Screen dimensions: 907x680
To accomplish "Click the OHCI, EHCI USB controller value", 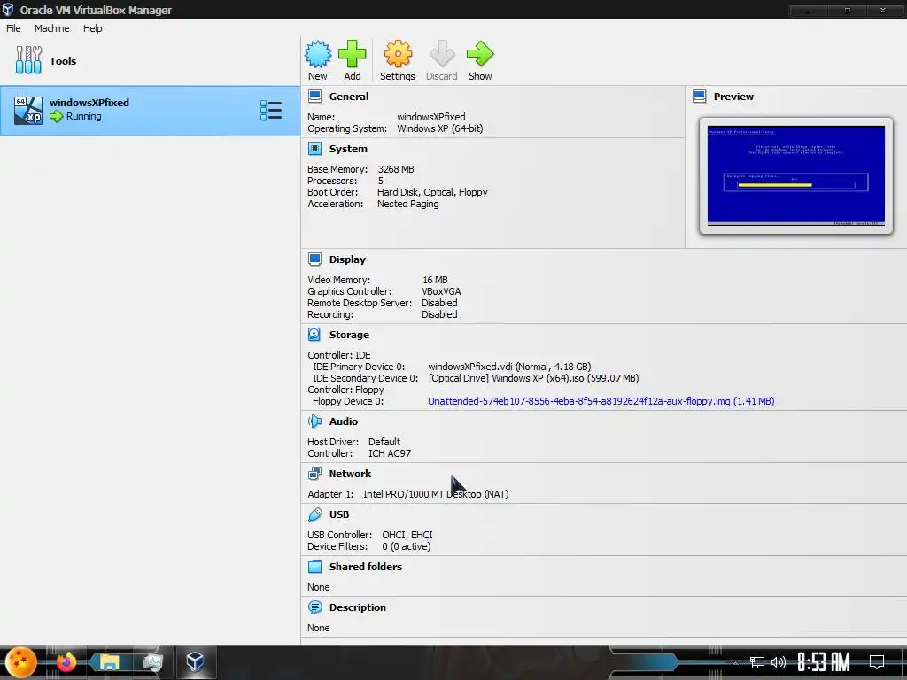I will pyautogui.click(x=407, y=536).
